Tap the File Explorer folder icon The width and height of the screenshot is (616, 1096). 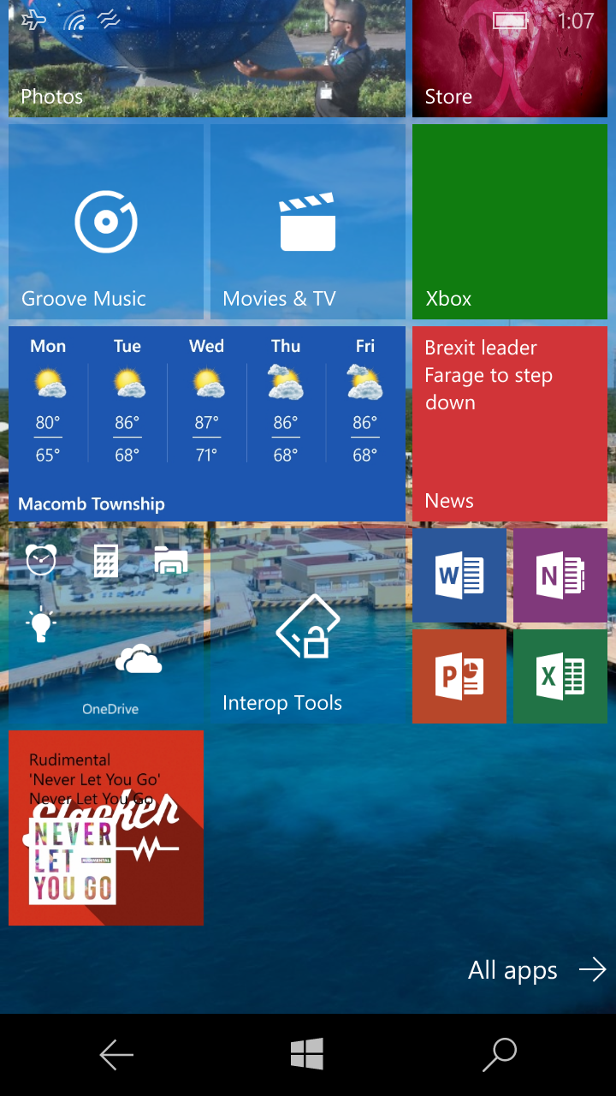171,561
